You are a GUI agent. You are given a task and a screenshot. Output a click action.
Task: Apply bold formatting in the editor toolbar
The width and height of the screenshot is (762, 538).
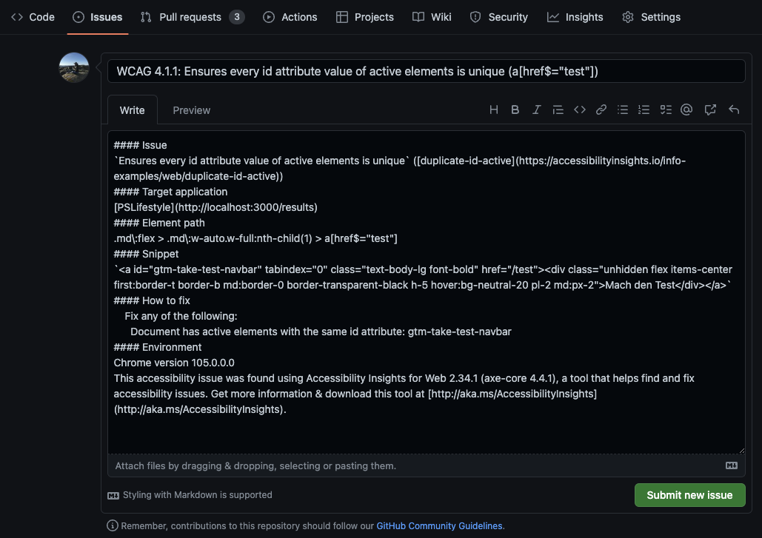click(515, 110)
